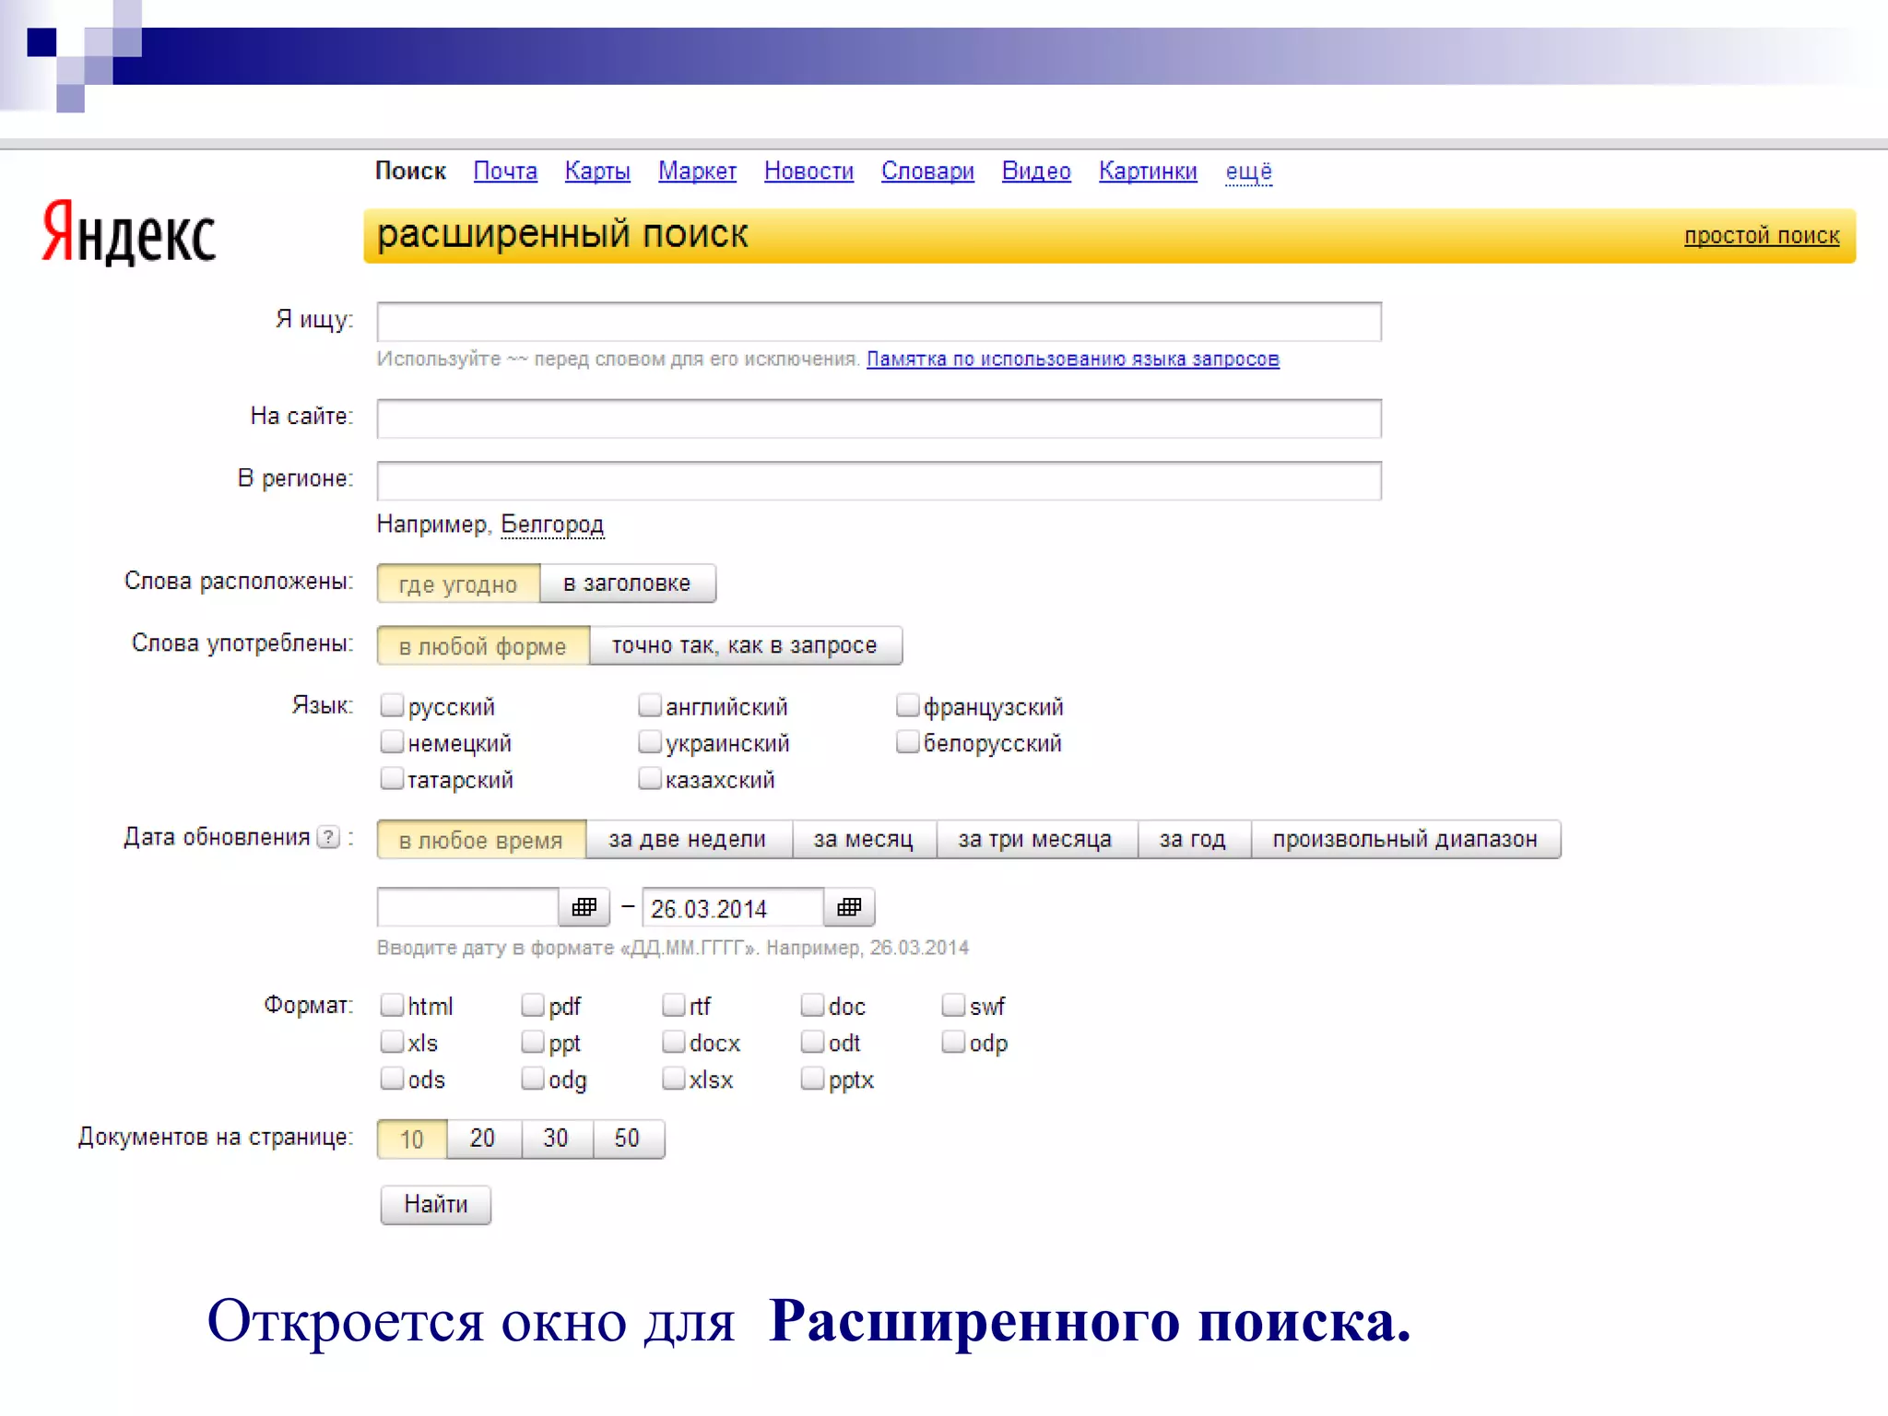Enable the татарский language checkbox

(x=393, y=778)
